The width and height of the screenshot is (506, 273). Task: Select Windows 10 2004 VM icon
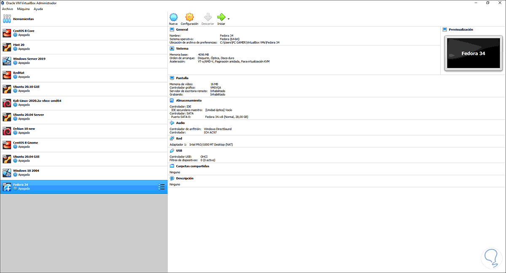tap(7, 173)
